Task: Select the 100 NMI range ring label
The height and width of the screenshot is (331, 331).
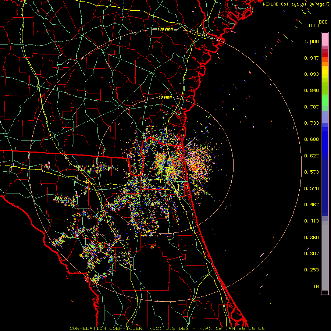Action: (x=165, y=29)
